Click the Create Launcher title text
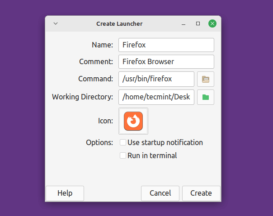Image resolution: width=273 pixels, height=216 pixels. coord(119,23)
